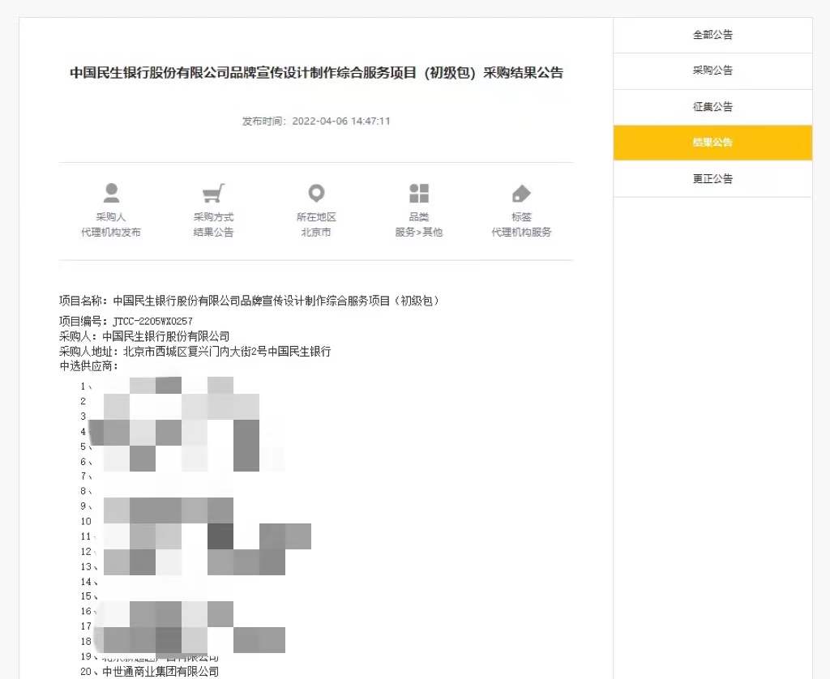
Task: Click the 代理机构发布 label under the person icon
Action: (x=111, y=232)
